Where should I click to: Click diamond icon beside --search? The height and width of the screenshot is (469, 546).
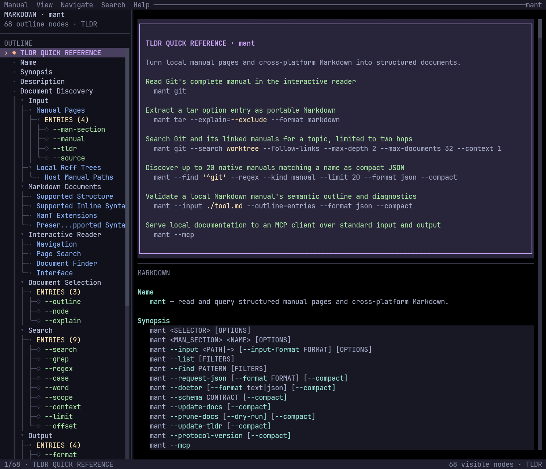click(x=39, y=349)
